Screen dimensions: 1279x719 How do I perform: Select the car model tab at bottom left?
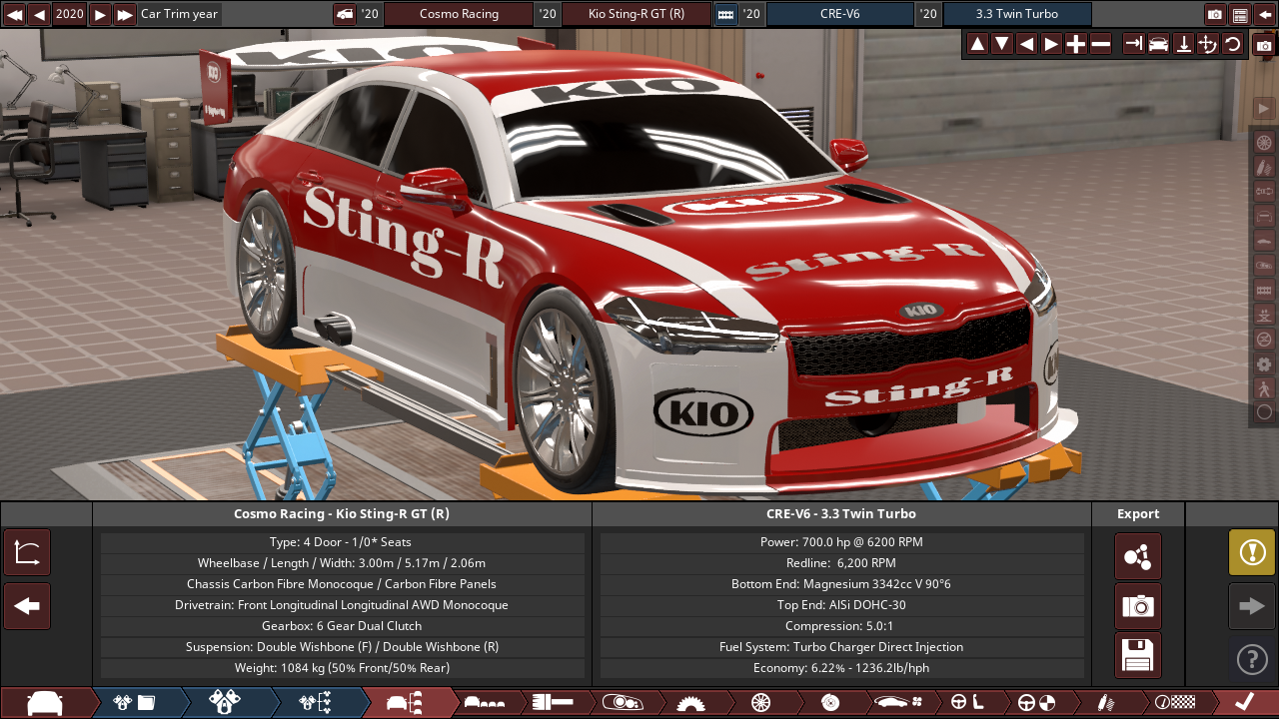(46, 703)
